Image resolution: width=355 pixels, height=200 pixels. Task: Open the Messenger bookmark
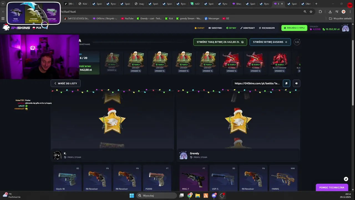212,19
